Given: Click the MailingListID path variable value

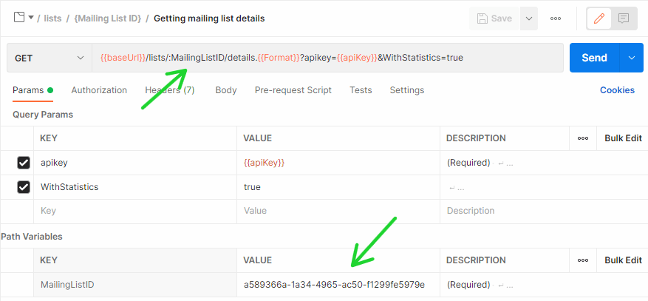Looking at the screenshot, I should pyautogui.click(x=334, y=285).
